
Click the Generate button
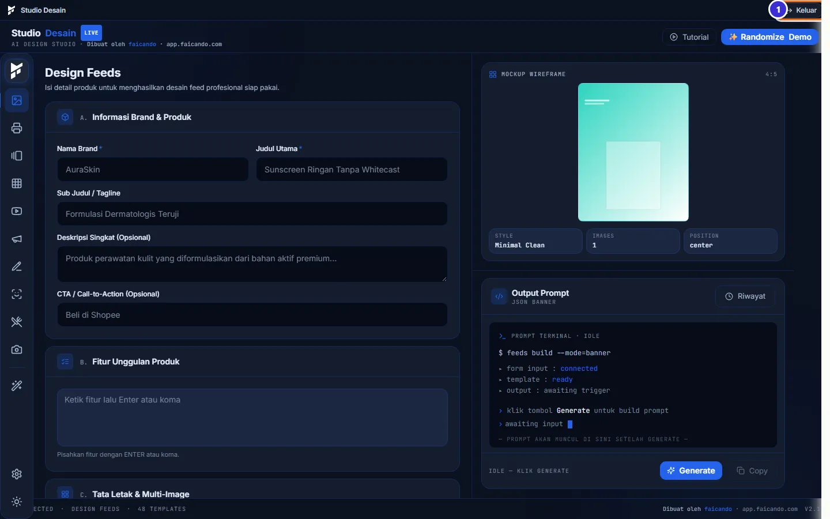pyautogui.click(x=691, y=471)
